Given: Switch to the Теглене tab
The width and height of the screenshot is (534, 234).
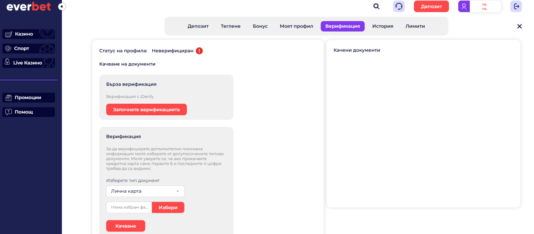Looking at the screenshot, I should tap(230, 26).
